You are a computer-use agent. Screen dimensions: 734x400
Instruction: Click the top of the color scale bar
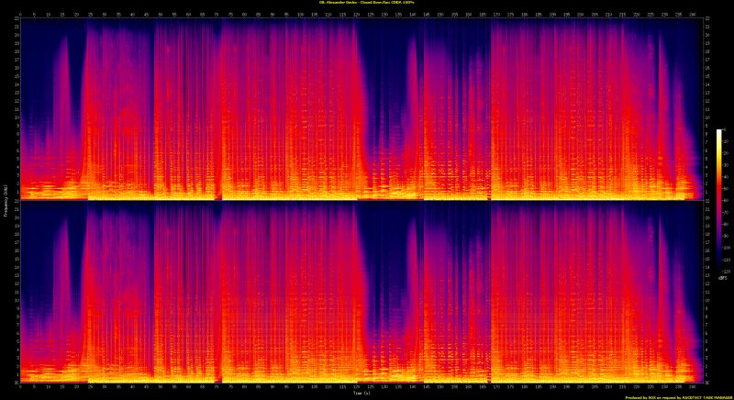coord(718,131)
